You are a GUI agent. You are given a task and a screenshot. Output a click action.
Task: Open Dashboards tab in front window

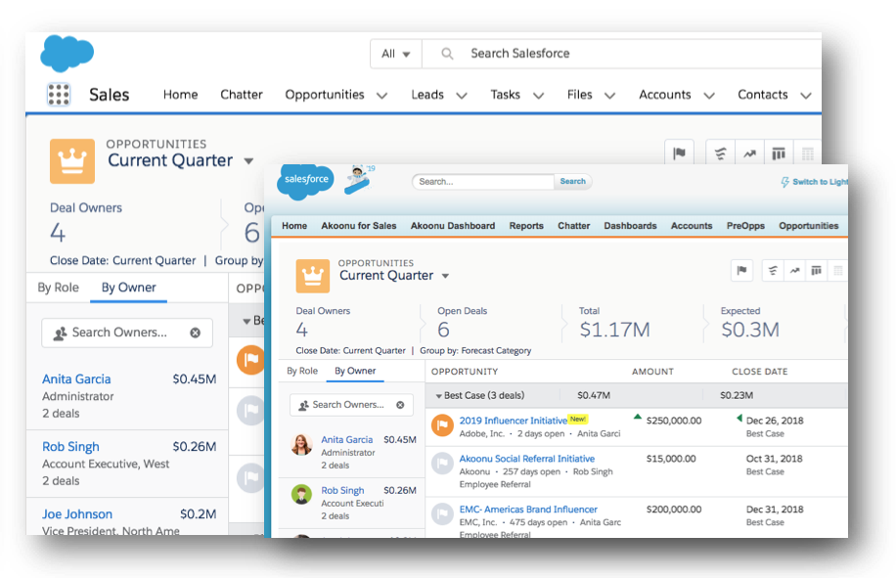(x=630, y=226)
